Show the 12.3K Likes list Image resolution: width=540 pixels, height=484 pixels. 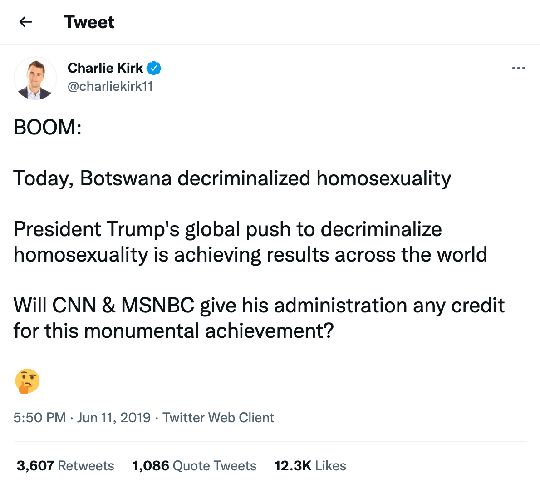(x=310, y=466)
